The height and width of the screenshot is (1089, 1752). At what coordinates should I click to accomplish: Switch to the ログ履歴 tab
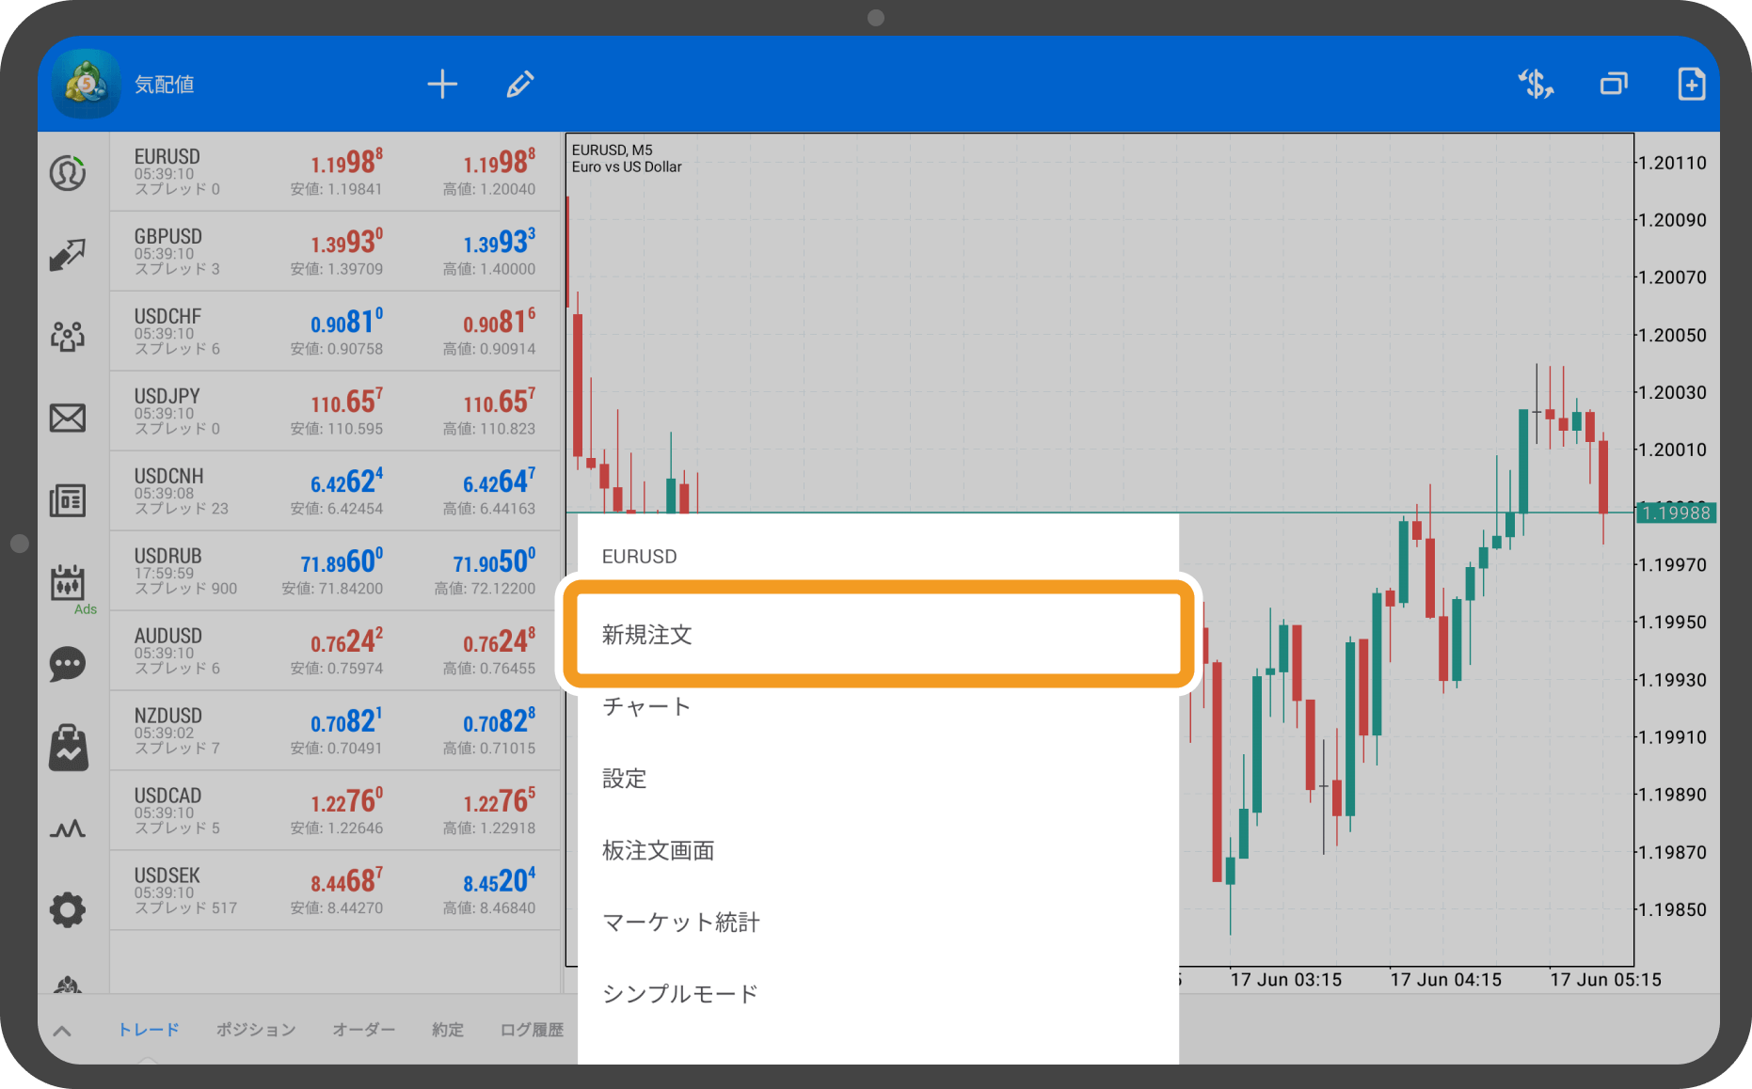tap(532, 1030)
